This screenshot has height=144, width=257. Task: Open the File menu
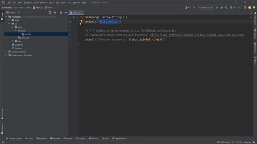point(9,3)
